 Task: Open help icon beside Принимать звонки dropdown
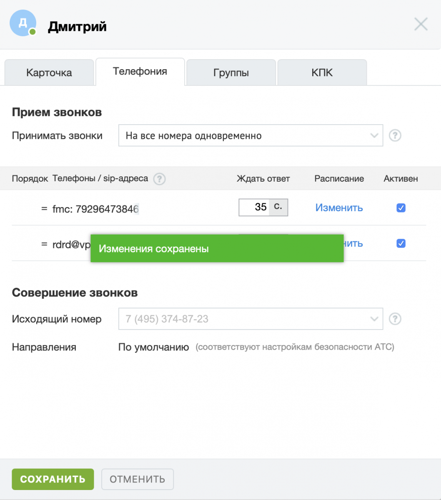coord(395,135)
